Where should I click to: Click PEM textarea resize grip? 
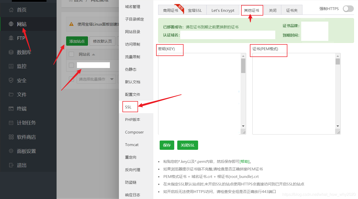tap(338, 132)
